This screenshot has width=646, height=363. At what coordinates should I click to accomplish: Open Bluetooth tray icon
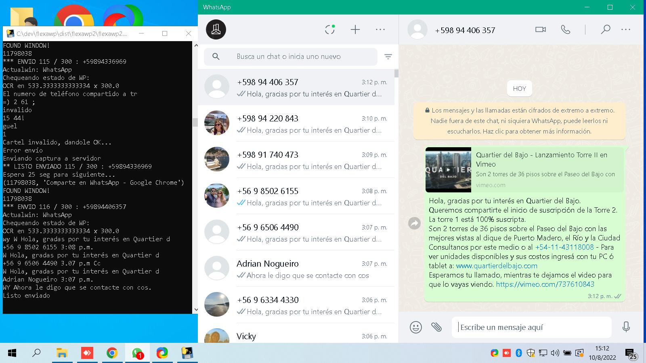point(519,353)
